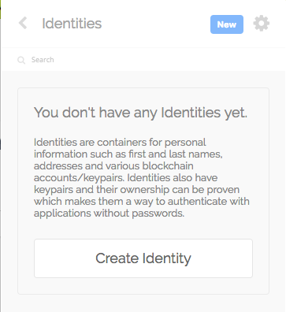Click the Identities page title

tap(72, 24)
